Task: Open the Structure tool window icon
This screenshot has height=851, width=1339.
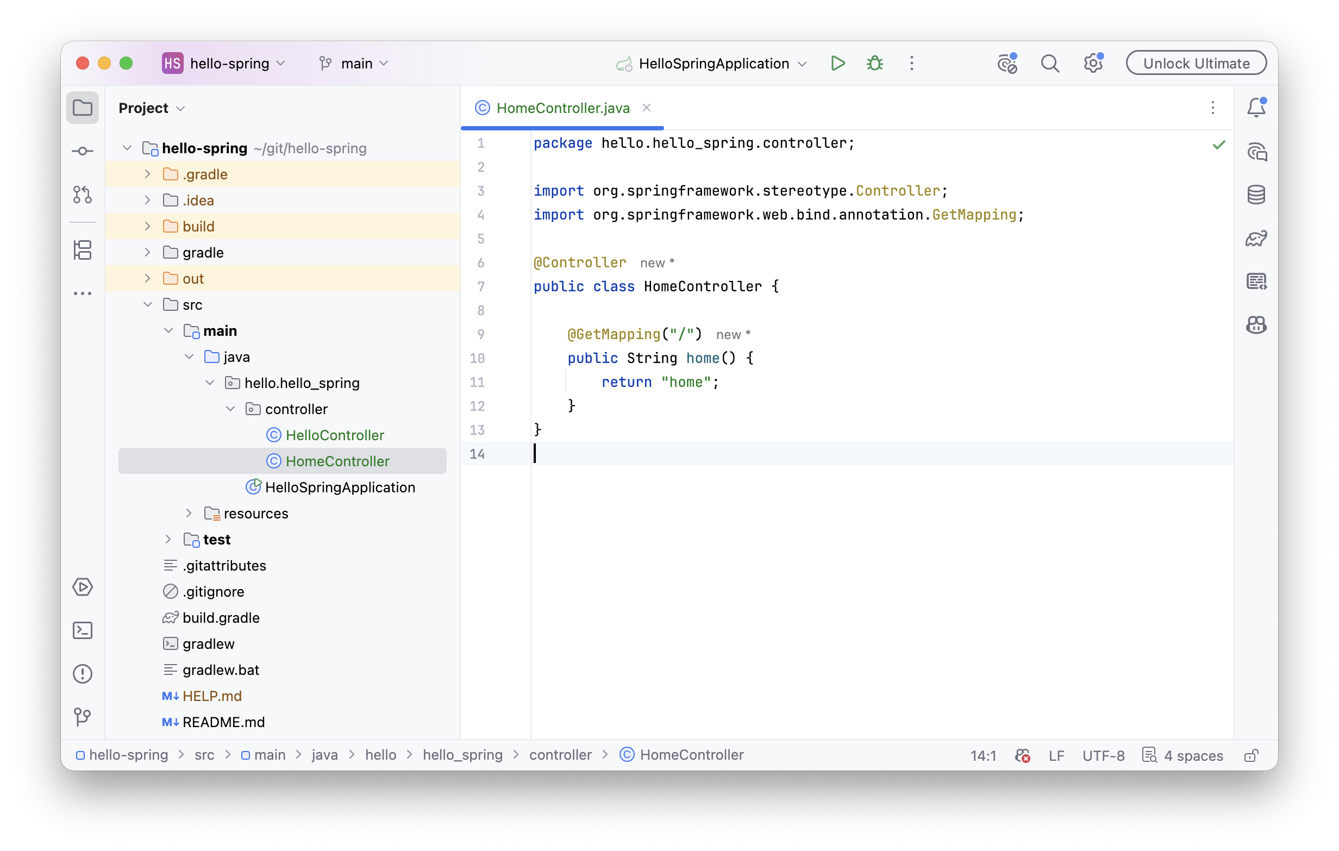Action: coord(82,250)
